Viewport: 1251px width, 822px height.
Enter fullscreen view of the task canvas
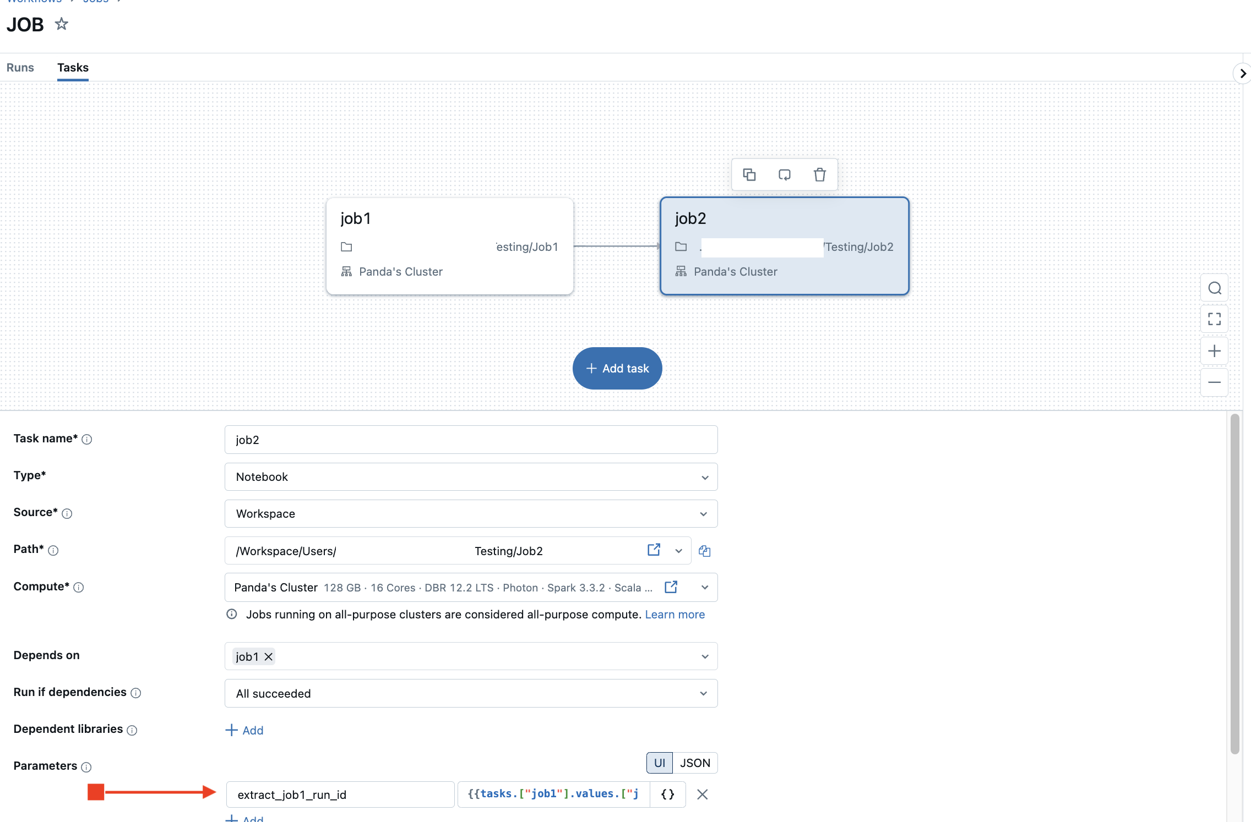[x=1215, y=319]
